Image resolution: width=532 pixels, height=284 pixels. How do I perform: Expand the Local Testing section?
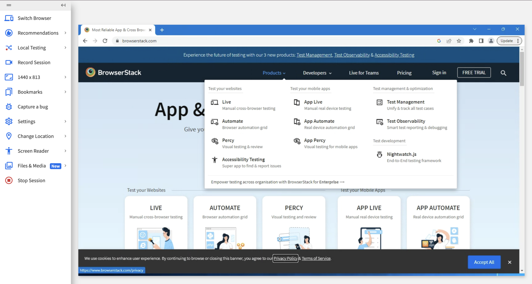[x=31, y=47]
